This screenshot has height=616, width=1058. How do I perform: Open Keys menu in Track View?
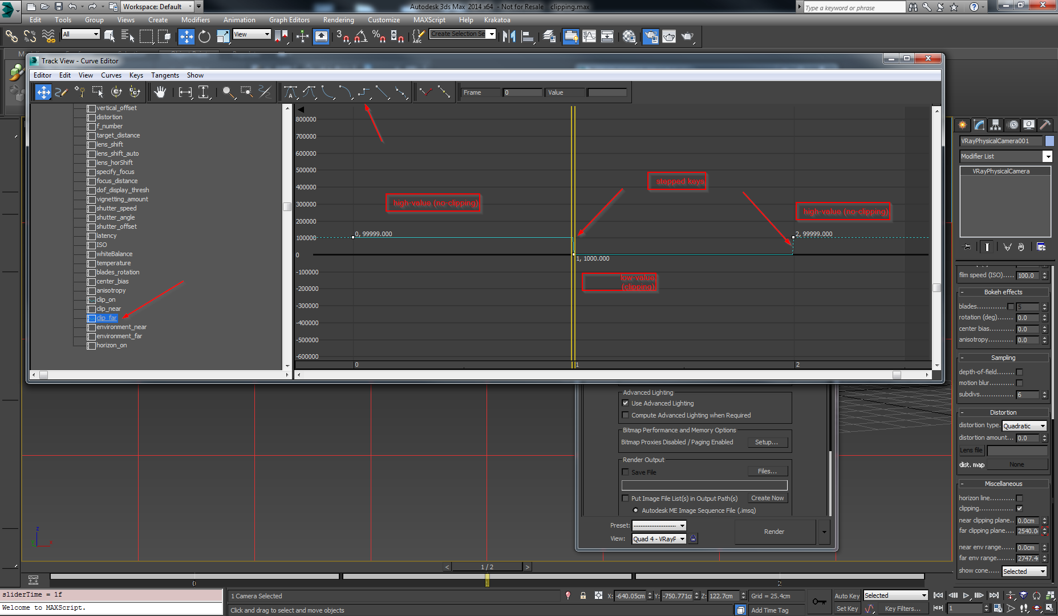pyautogui.click(x=136, y=75)
